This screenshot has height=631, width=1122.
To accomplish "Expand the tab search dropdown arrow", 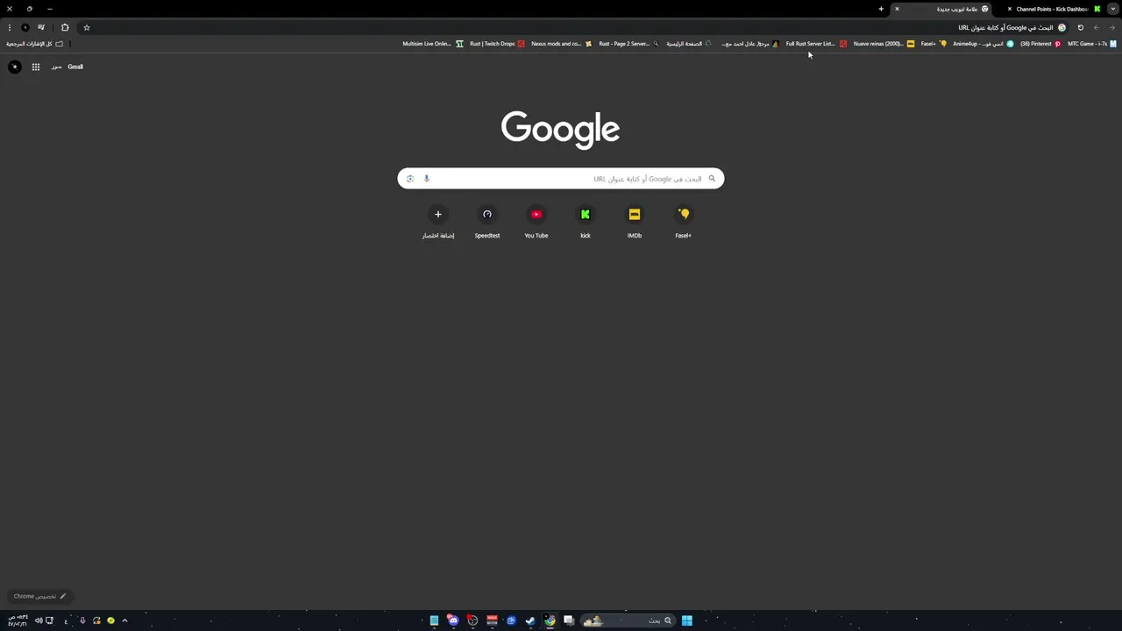I will pos(1113,9).
